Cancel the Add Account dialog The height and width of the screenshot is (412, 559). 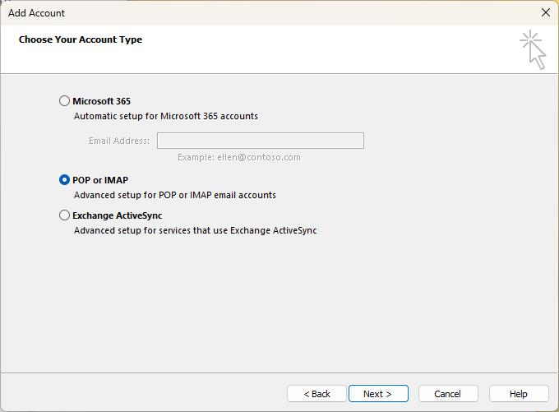[x=448, y=394]
